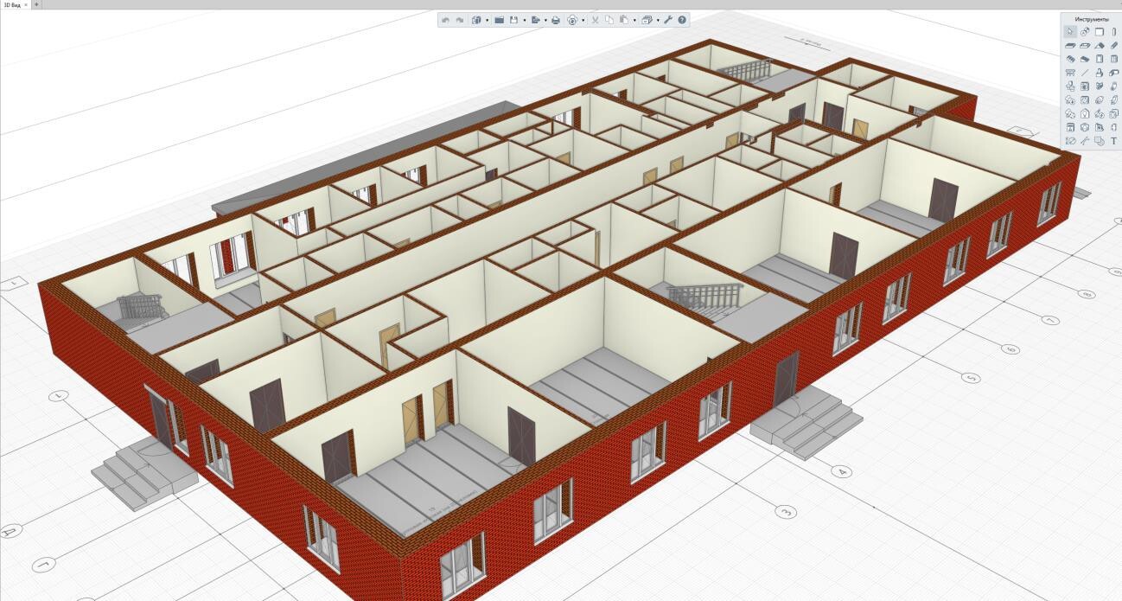This screenshot has height=601, width=1122.
Task: Click the Redo arrow icon
Action: click(460, 20)
